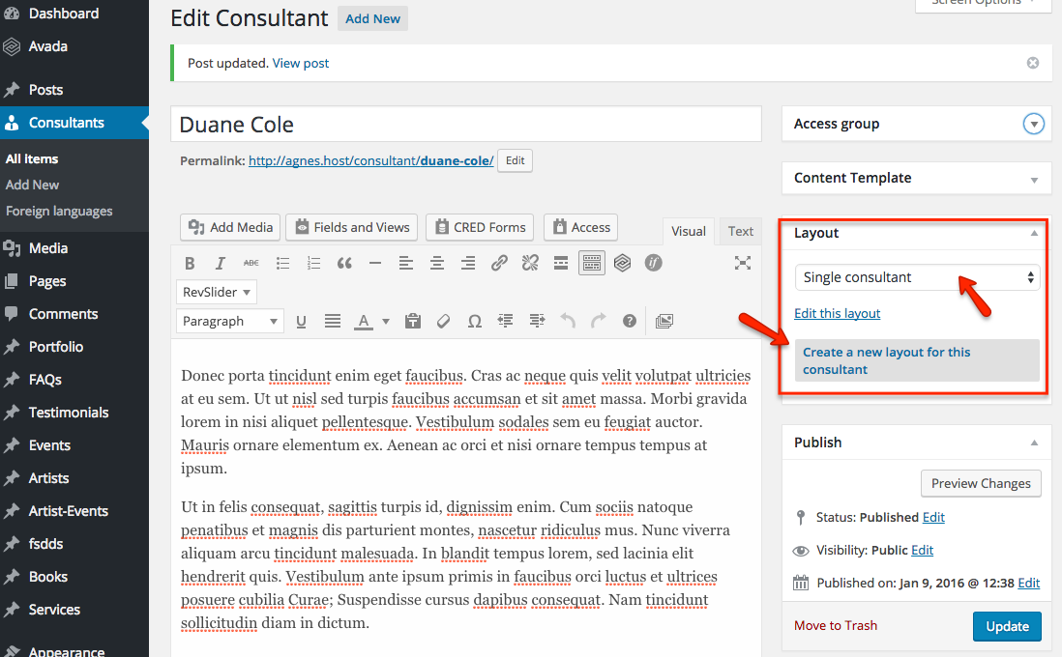This screenshot has height=657, width=1062.
Task: Undo the last edit
Action: tap(568, 322)
